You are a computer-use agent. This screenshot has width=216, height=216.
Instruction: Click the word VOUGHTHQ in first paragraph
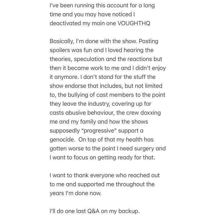pyautogui.click(x=134, y=23)
